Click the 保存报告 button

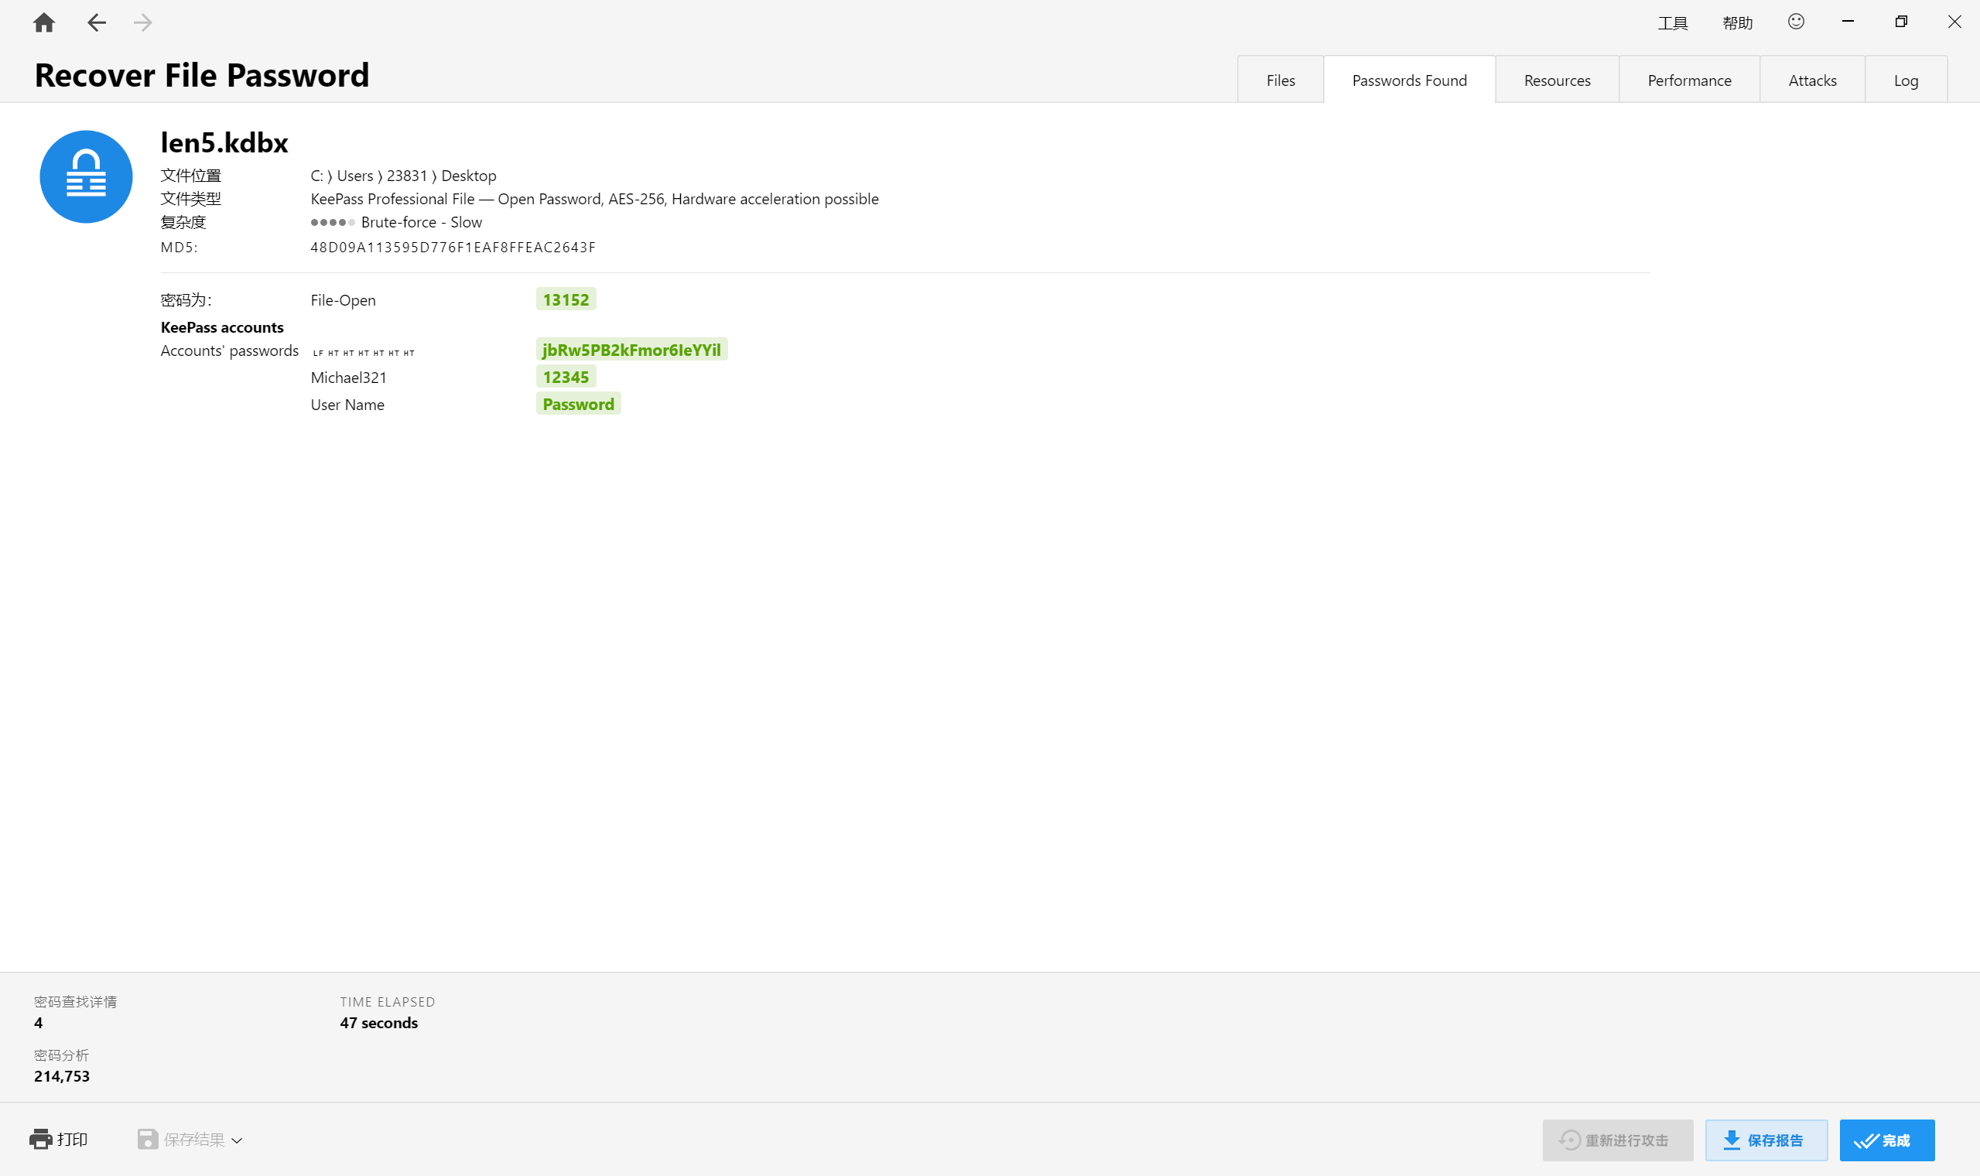click(1766, 1140)
